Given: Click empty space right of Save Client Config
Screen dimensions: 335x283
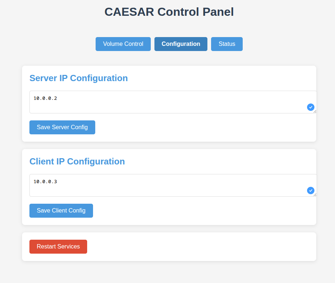Looking at the screenshot, I should coord(202,211).
